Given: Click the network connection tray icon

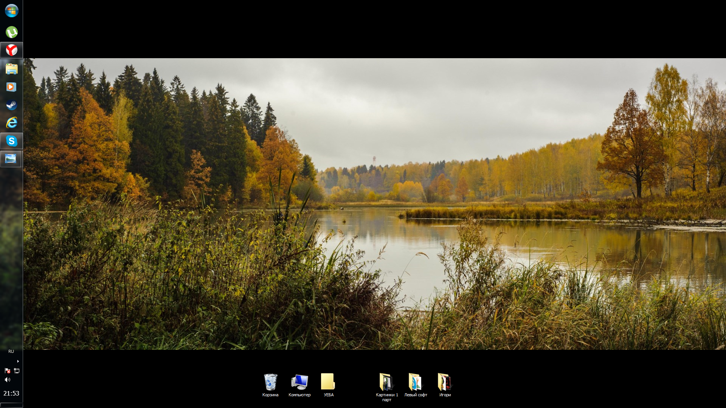Looking at the screenshot, I should [x=17, y=371].
